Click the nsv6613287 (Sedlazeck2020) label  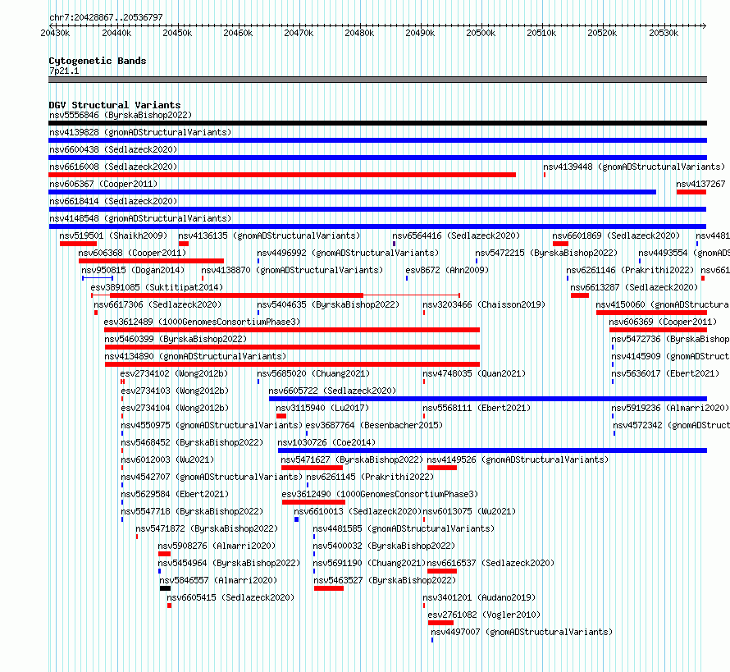click(634, 287)
